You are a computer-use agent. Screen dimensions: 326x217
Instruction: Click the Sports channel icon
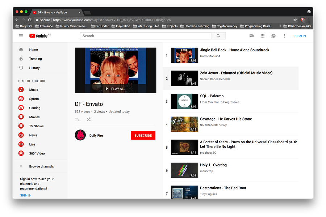(21, 99)
